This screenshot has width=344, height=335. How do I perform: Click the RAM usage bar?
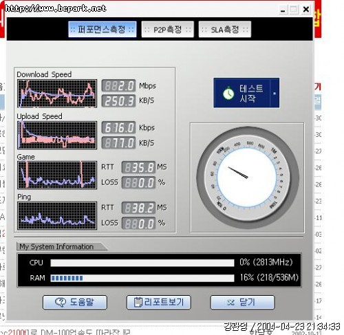142,278
